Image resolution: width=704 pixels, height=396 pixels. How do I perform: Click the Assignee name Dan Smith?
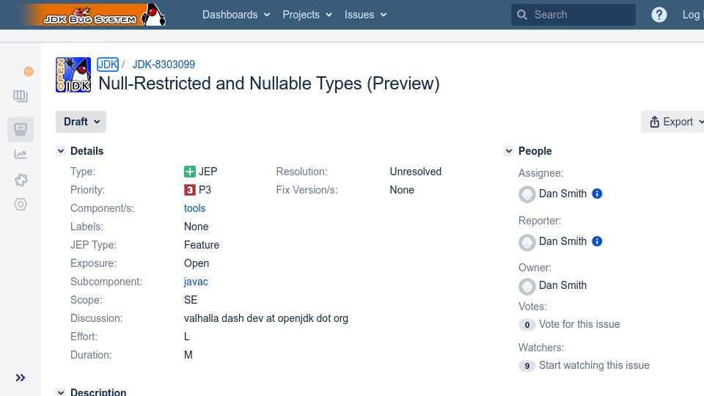[562, 194]
